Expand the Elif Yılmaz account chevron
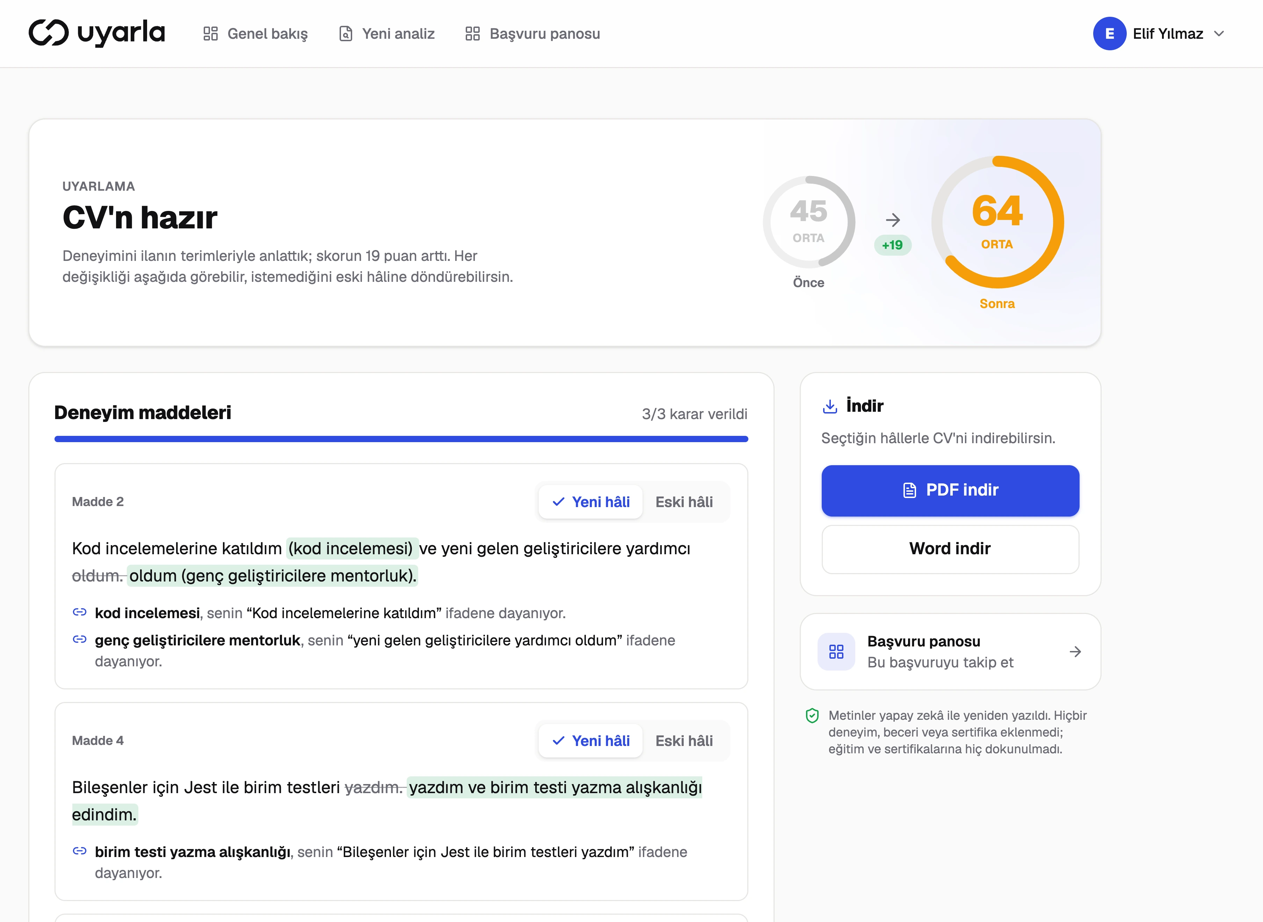The image size is (1263, 922). point(1219,34)
